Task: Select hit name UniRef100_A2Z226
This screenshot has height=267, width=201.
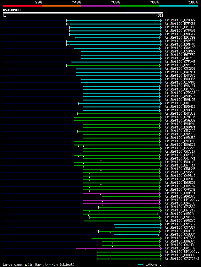Action: pos(180,148)
